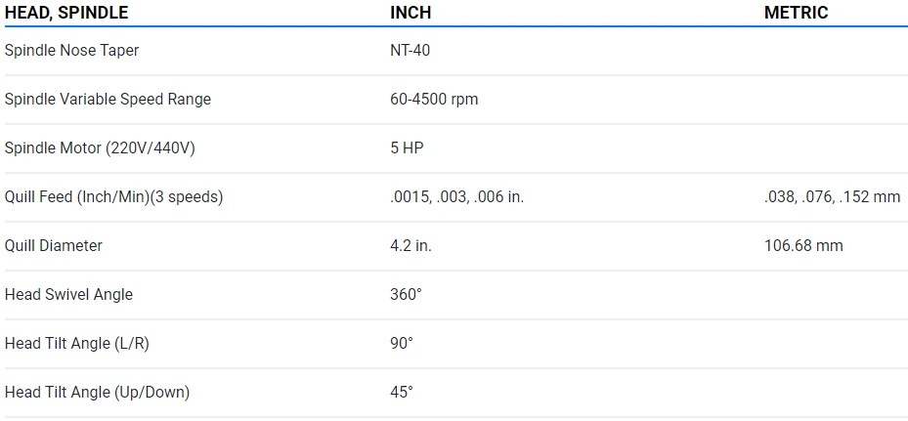Click the METRIC column header
The width and height of the screenshot is (908, 421).
[796, 13]
